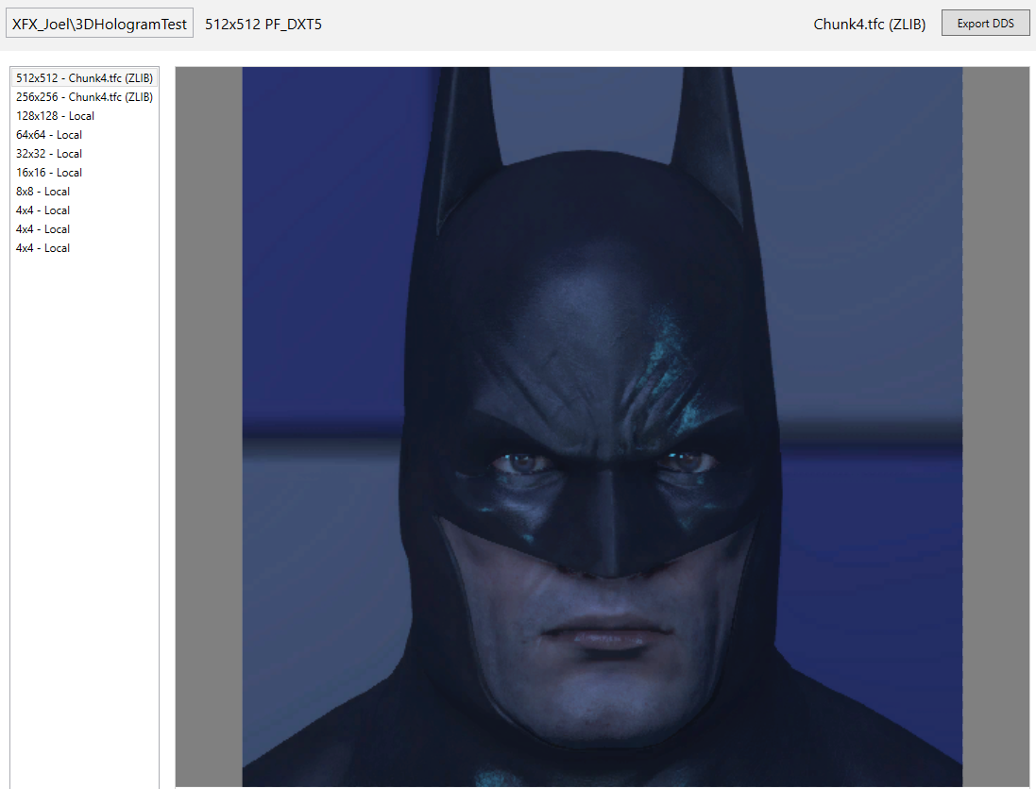This screenshot has width=1036, height=789.
Task: Select the 512x512 - Chunk4.tfc (ZLIB) mip entry
Action: click(85, 78)
